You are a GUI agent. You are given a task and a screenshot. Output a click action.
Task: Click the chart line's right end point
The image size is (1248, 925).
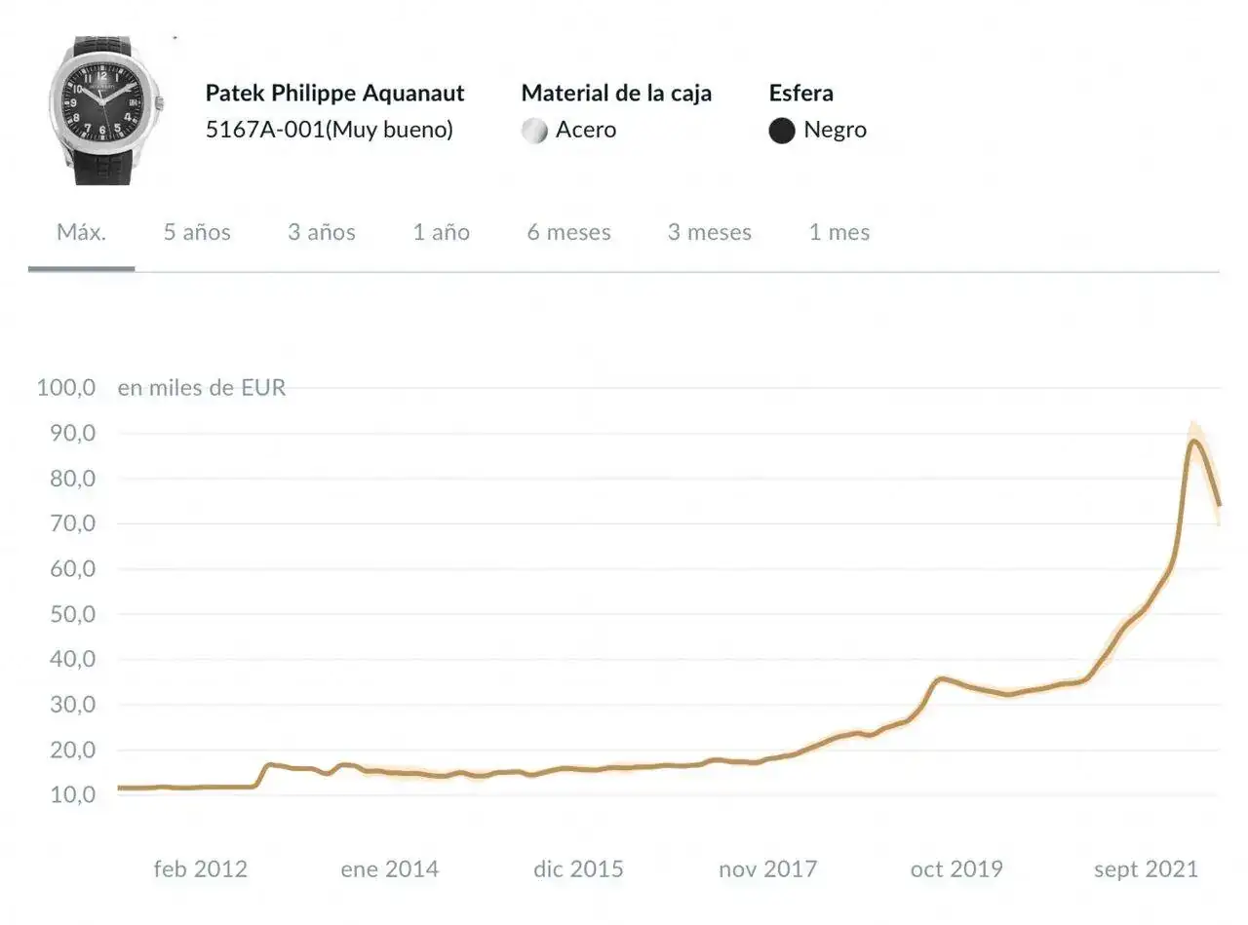1219,505
